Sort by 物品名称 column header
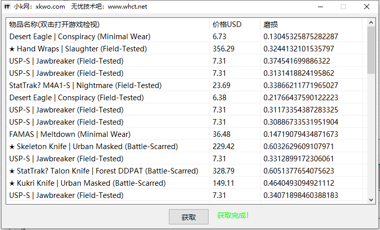Screen dimensions: 380x230 tap(108, 24)
